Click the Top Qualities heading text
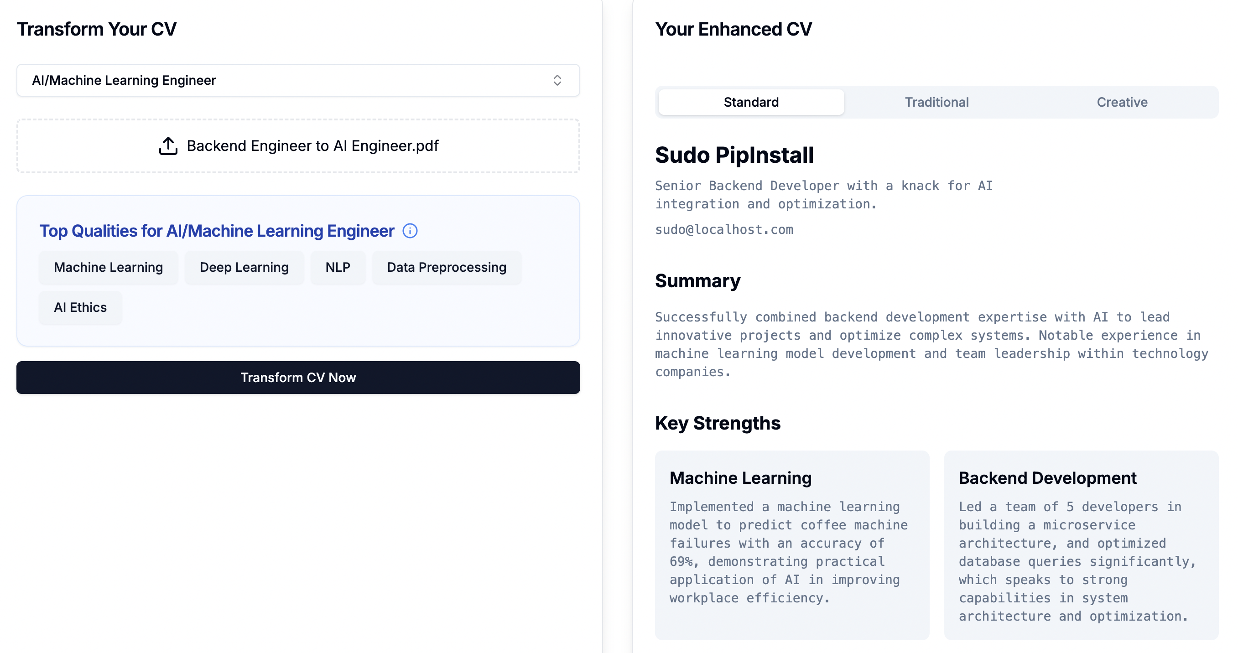The width and height of the screenshot is (1238, 653). (x=217, y=231)
